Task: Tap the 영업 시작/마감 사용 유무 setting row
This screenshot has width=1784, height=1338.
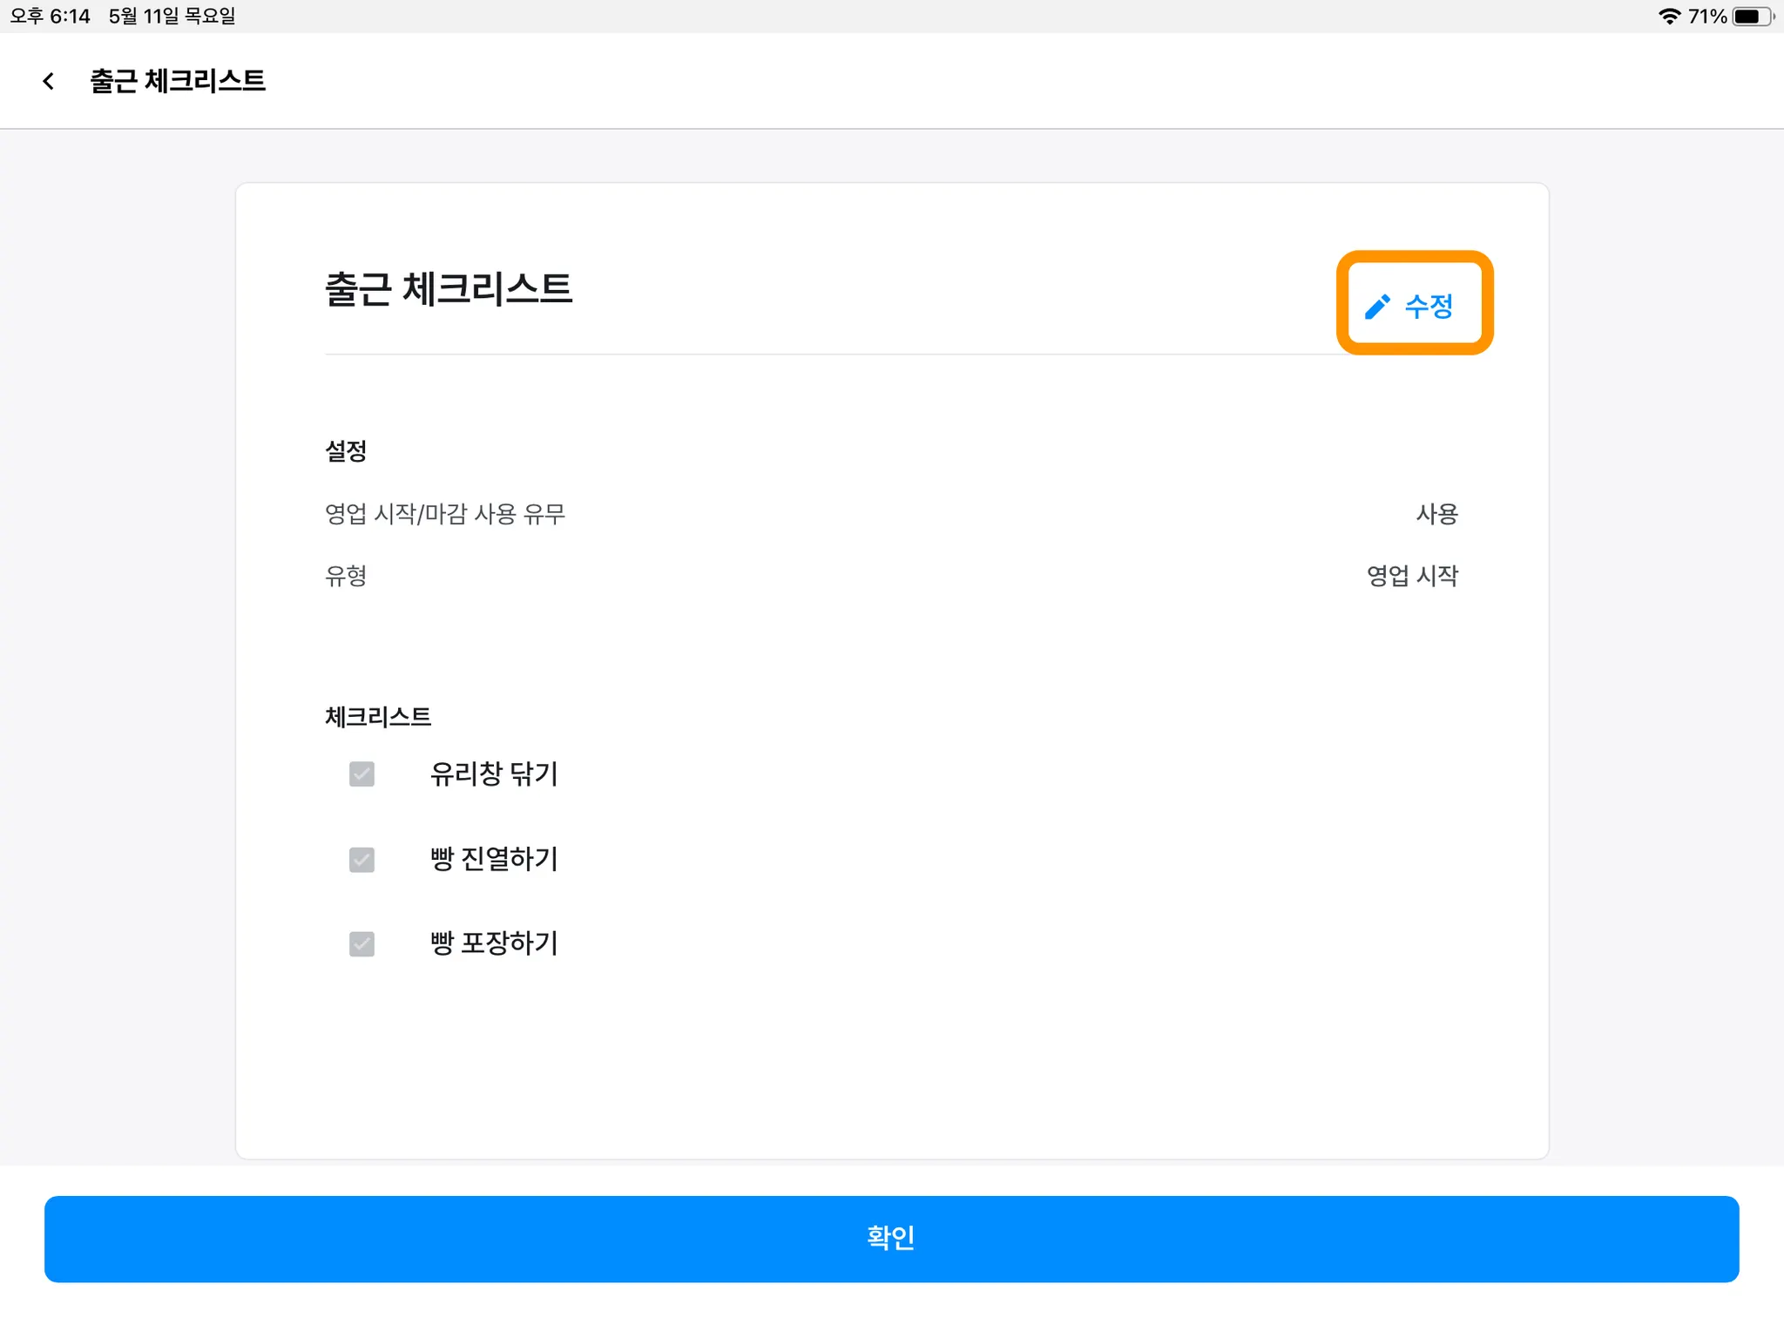Action: click(x=445, y=514)
